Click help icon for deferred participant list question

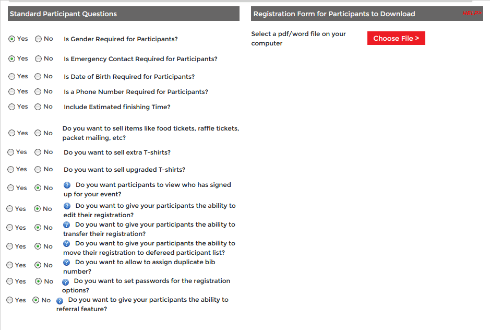pos(67,243)
